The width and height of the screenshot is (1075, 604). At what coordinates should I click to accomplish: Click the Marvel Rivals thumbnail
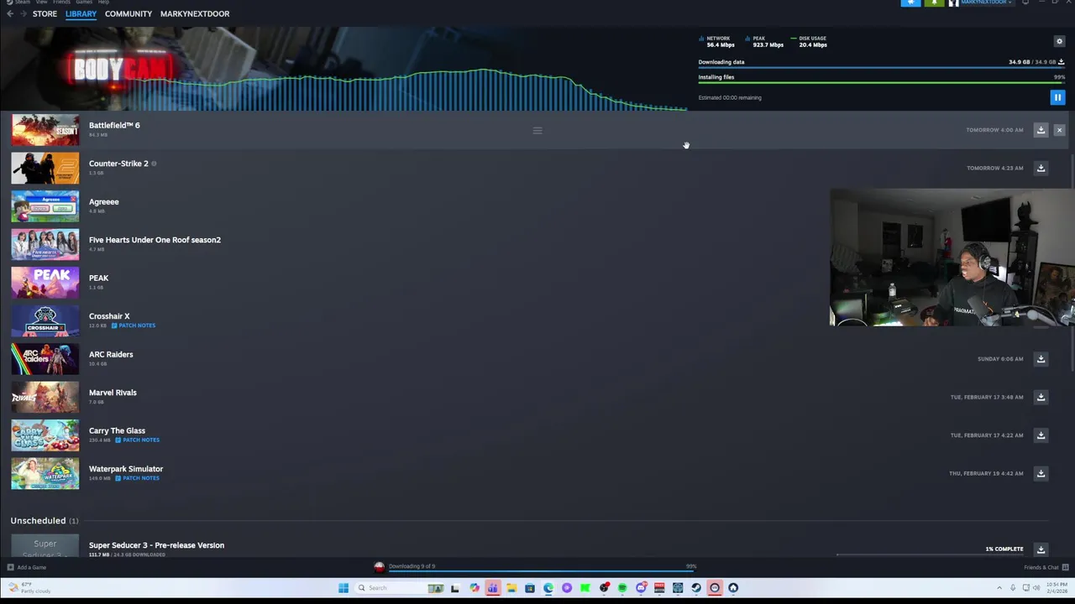pos(45,397)
